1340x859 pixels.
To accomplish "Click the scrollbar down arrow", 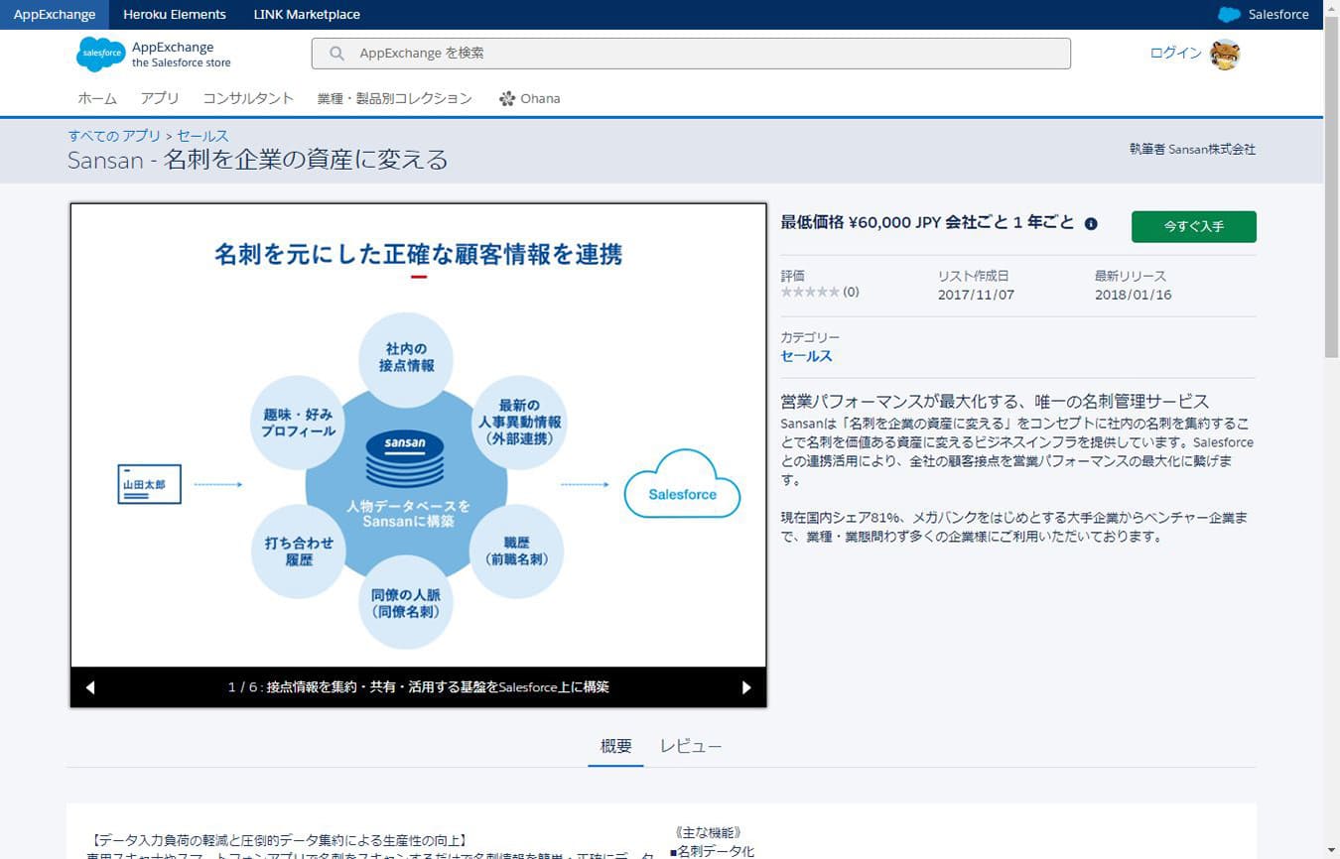I will tap(1331, 851).
